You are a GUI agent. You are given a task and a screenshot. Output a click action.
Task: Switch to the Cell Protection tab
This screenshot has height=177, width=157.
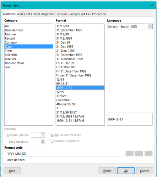(96, 14)
